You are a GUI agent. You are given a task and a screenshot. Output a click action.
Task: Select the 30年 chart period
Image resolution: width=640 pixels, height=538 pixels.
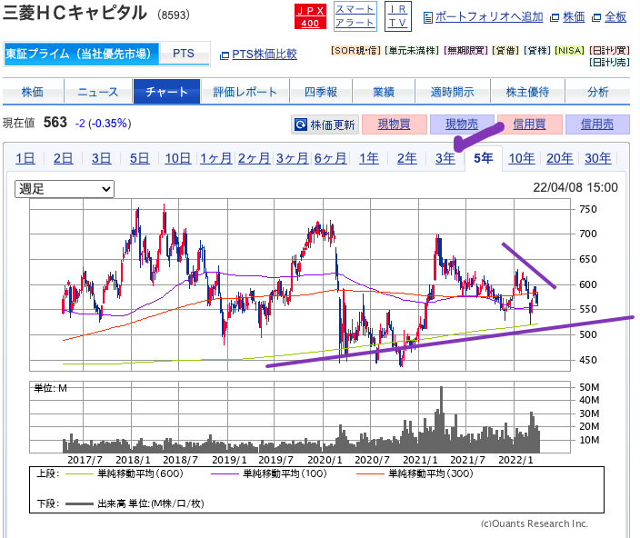click(x=598, y=158)
